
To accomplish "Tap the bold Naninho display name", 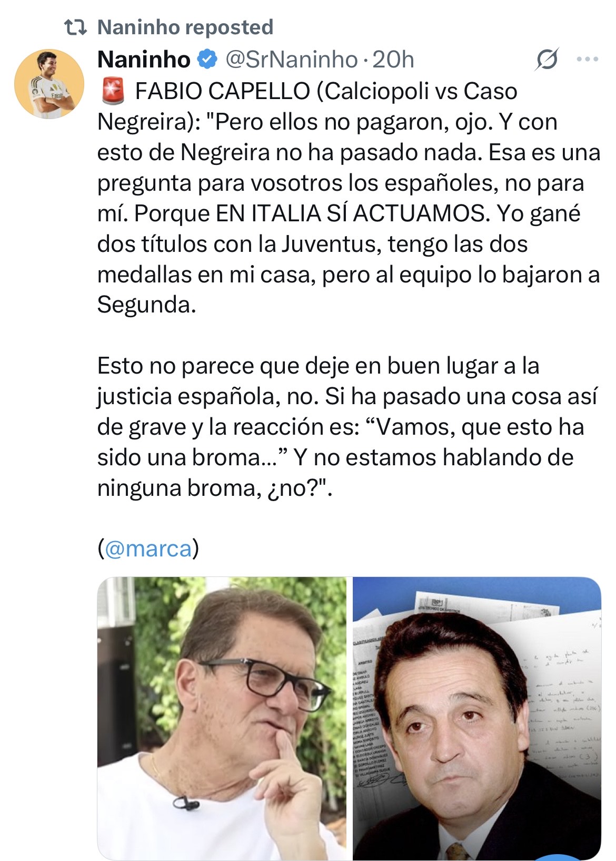I will click(144, 60).
